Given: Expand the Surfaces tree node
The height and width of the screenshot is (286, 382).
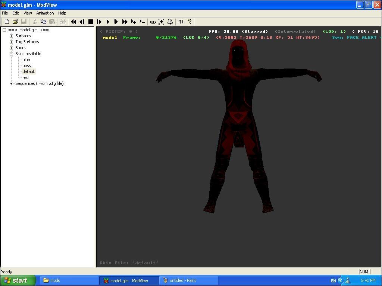Looking at the screenshot, I should pos(12,36).
